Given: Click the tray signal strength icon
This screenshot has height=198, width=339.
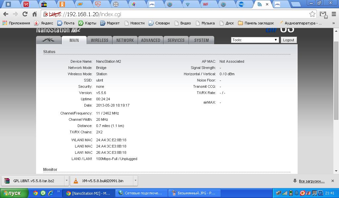Looking at the screenshot, I should 285,193.
